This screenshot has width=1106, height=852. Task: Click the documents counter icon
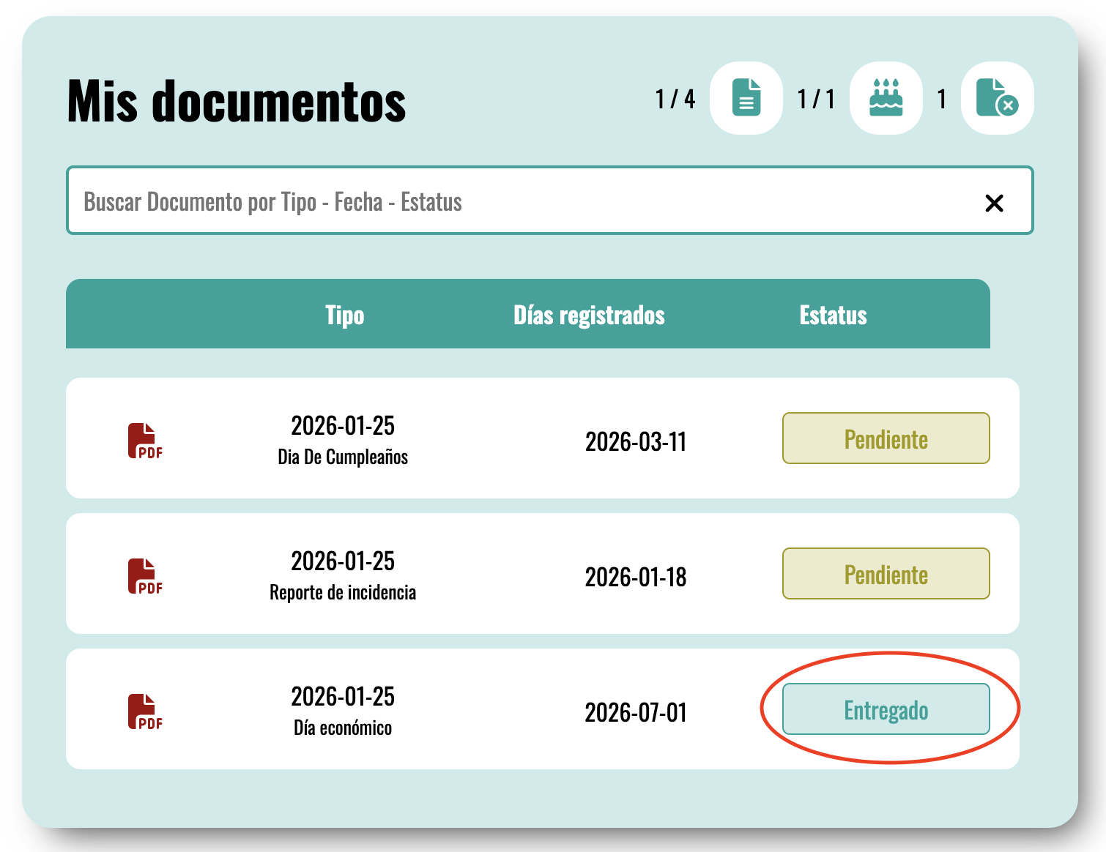[x=746, y=98]
